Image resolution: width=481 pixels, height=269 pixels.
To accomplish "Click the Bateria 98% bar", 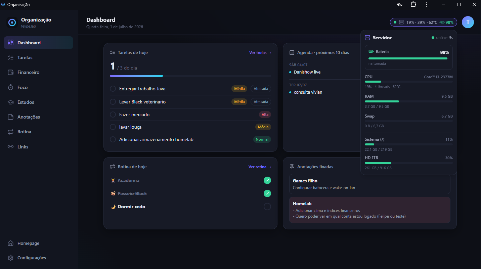I will (x=409, y=58).
